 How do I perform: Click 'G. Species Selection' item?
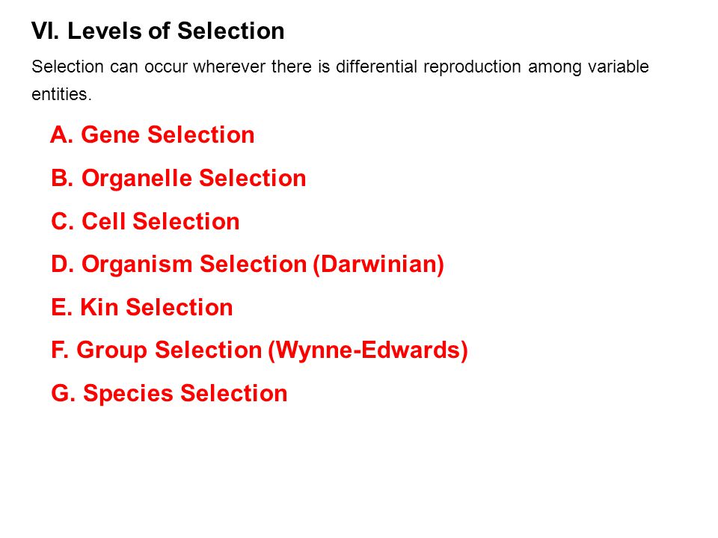point(169,394)
